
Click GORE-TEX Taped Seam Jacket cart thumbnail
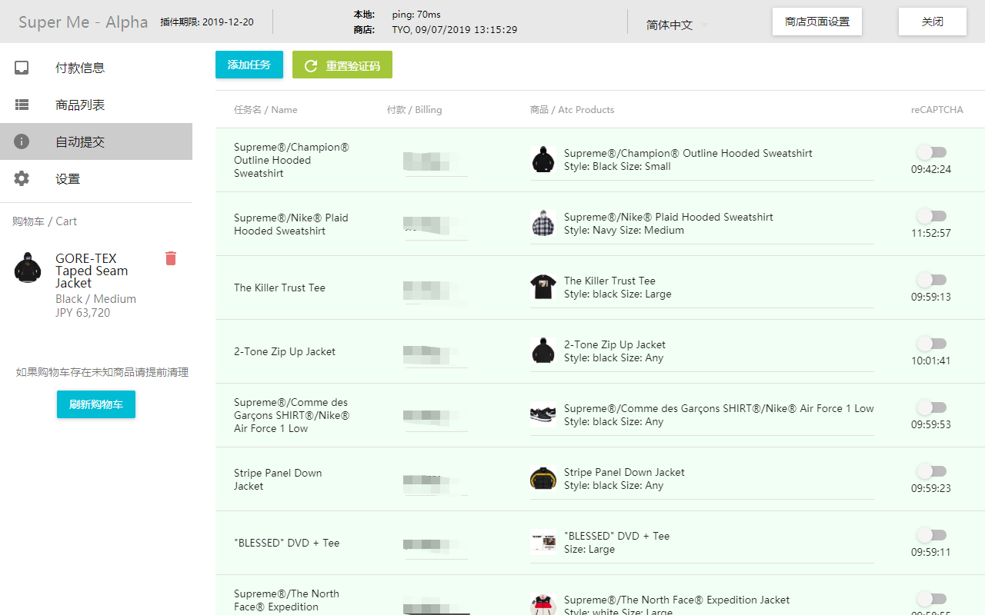[x=28, y=268]
